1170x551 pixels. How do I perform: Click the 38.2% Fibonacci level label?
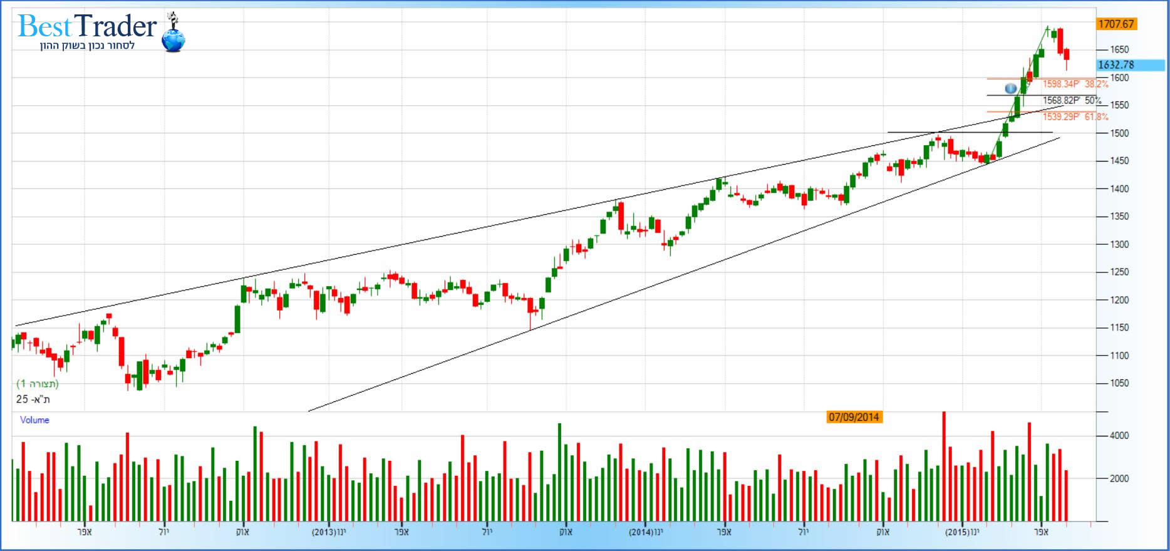coord(1075,84)
